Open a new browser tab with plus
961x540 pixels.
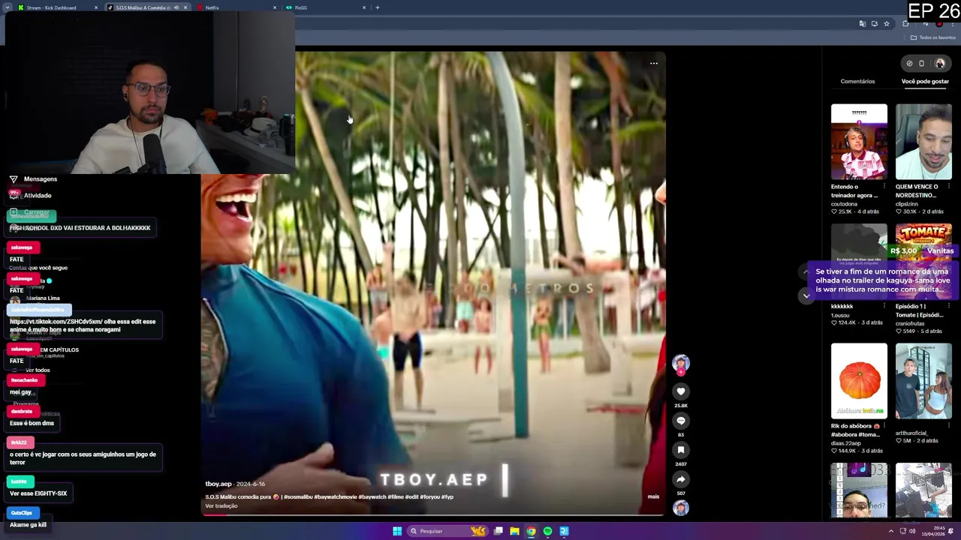[378, 7]
